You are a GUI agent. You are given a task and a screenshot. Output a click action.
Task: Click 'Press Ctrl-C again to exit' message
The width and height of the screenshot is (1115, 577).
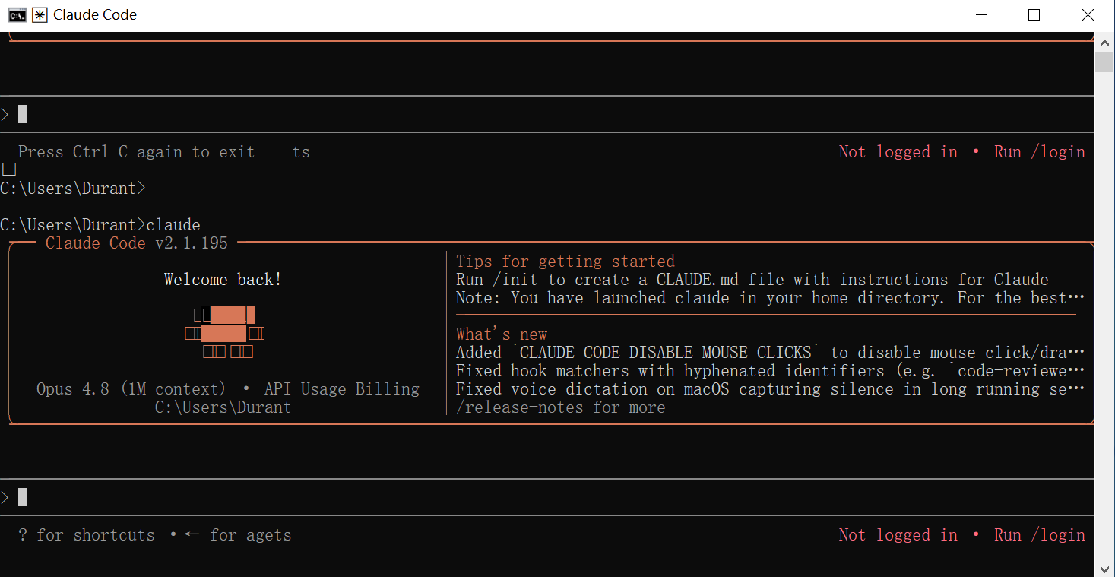coord(136,152)
